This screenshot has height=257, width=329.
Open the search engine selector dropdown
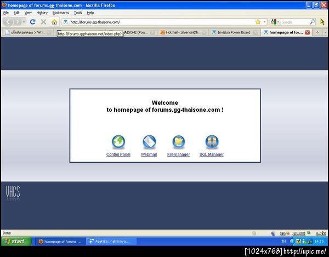click(x=278, y=22)
